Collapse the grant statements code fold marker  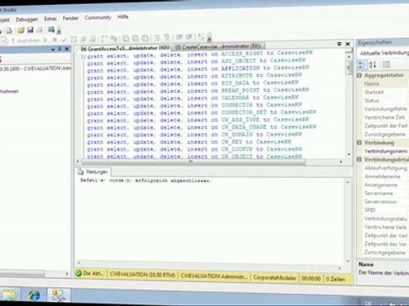[x=83, y=57]
